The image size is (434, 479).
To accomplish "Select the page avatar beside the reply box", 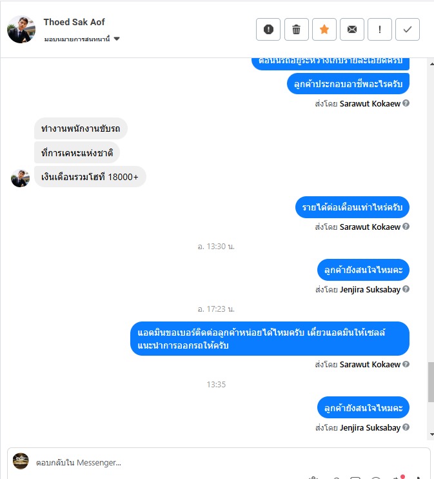I will coord(21,461).
